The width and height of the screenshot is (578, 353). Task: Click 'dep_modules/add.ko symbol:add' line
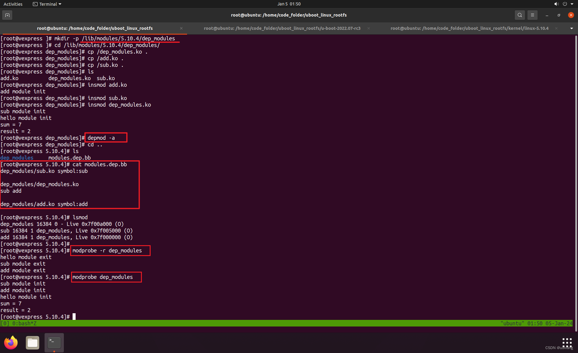coord(44,204)
